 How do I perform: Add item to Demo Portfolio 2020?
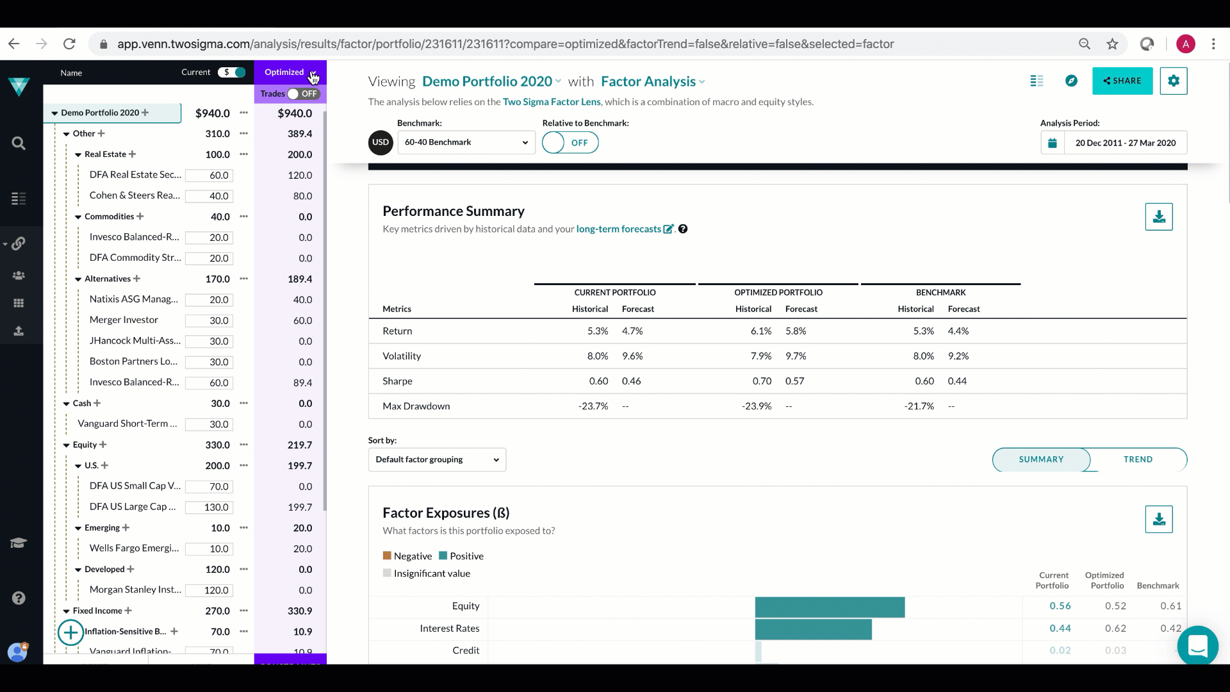145,113
